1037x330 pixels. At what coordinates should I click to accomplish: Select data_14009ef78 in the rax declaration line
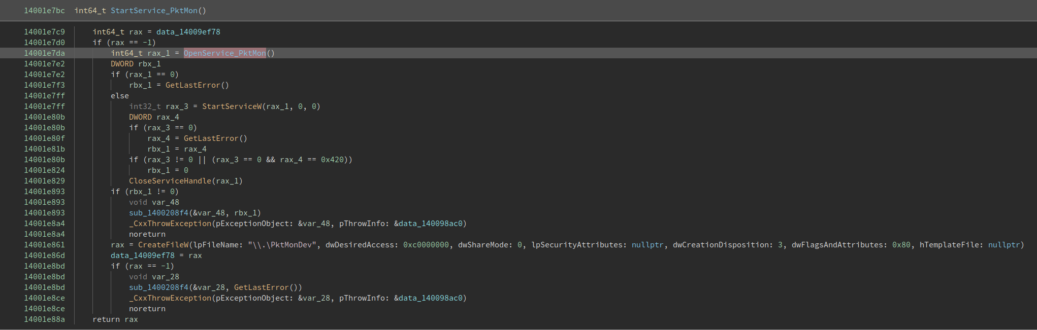click(188, 32)
